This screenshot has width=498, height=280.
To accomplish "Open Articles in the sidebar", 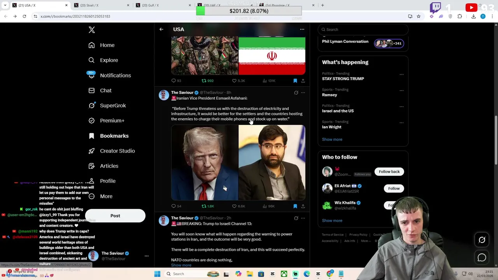I will [x=103, y=166].
